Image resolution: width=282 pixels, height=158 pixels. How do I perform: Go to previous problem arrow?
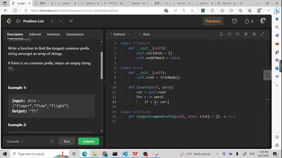point(52,21)
